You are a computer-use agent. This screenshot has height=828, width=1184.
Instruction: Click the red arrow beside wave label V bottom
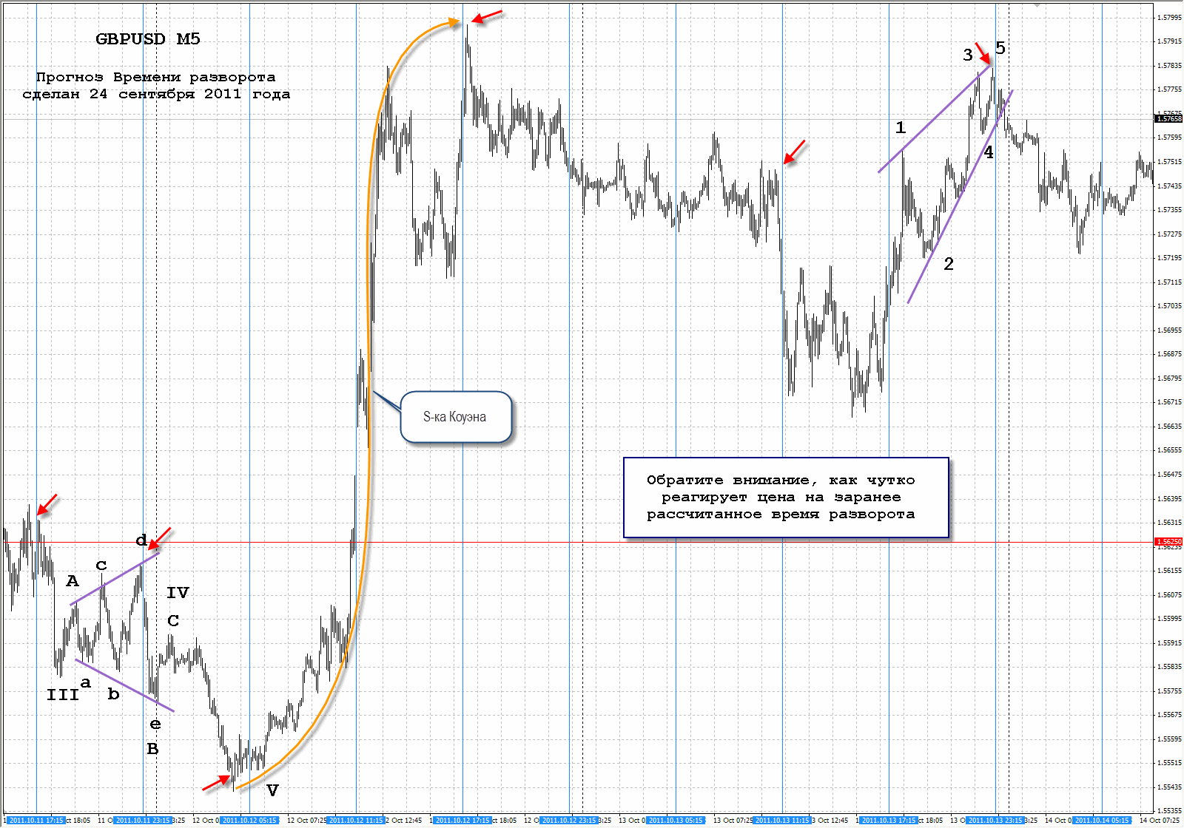pos(217,783)
